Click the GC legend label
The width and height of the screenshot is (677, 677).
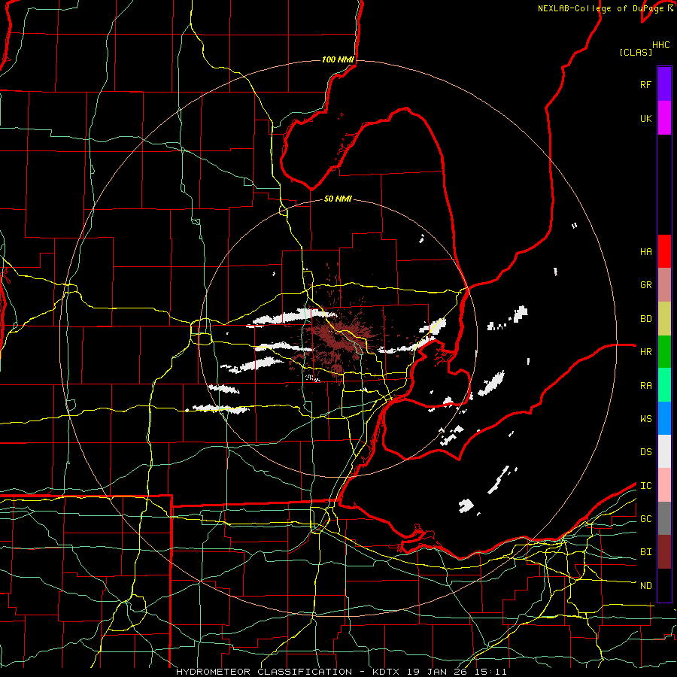[x=645, y=519]
